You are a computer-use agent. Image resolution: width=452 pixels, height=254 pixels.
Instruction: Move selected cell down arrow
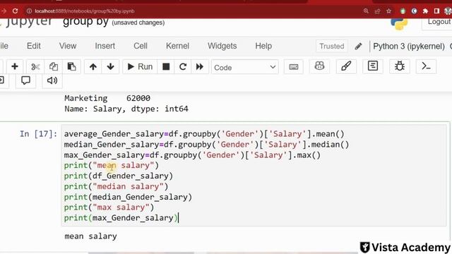[x=110, y=67]
